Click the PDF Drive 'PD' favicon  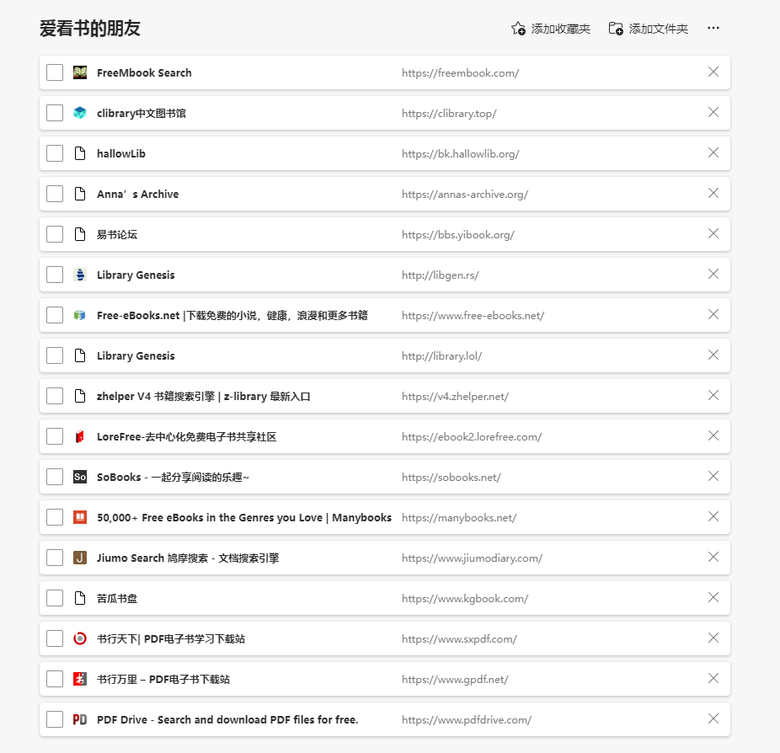[x=80, y=719]
